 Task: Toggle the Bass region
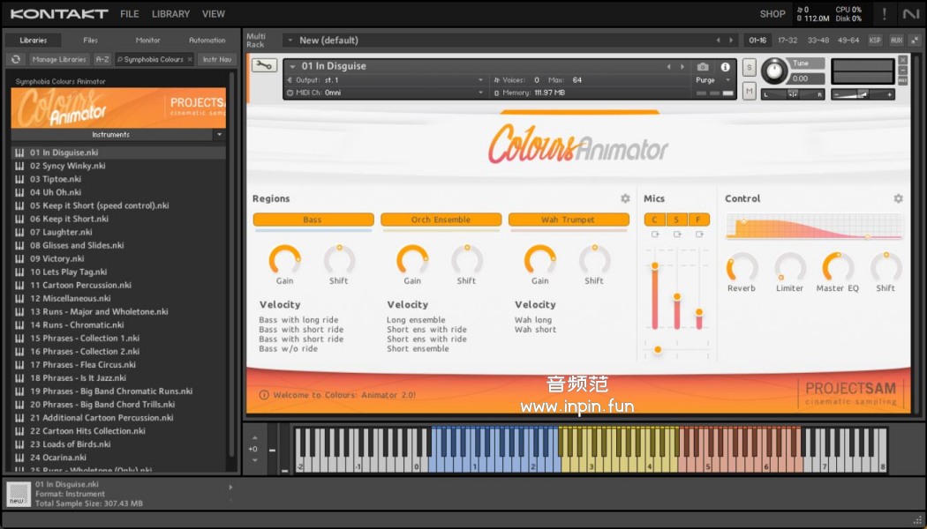pos(313,220)
